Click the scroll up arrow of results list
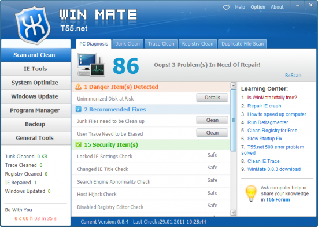This screenshot has height=227, width=318. coord(234,85)
